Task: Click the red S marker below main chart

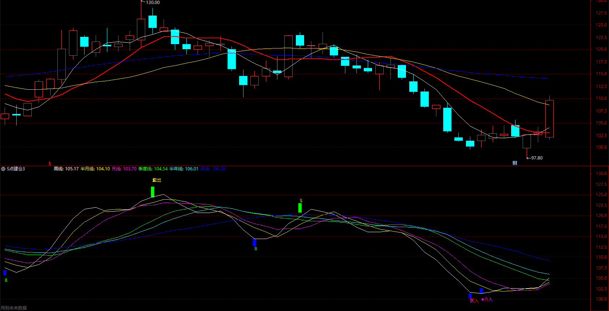Action: click(50, 164)
